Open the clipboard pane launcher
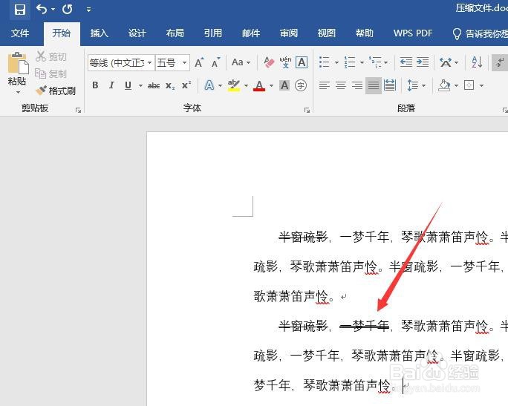The height and width of the screenshot is (406, 508). (79, 111)
